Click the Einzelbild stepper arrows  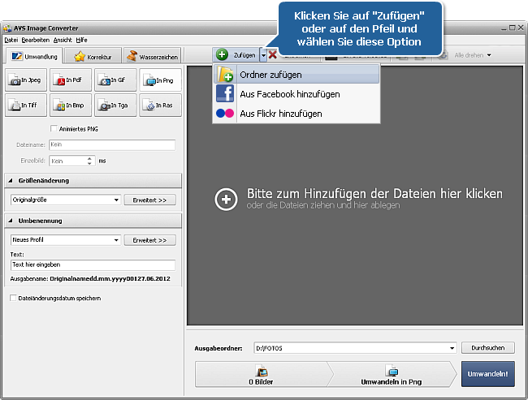pyautogui.click(x=89, y=161)
